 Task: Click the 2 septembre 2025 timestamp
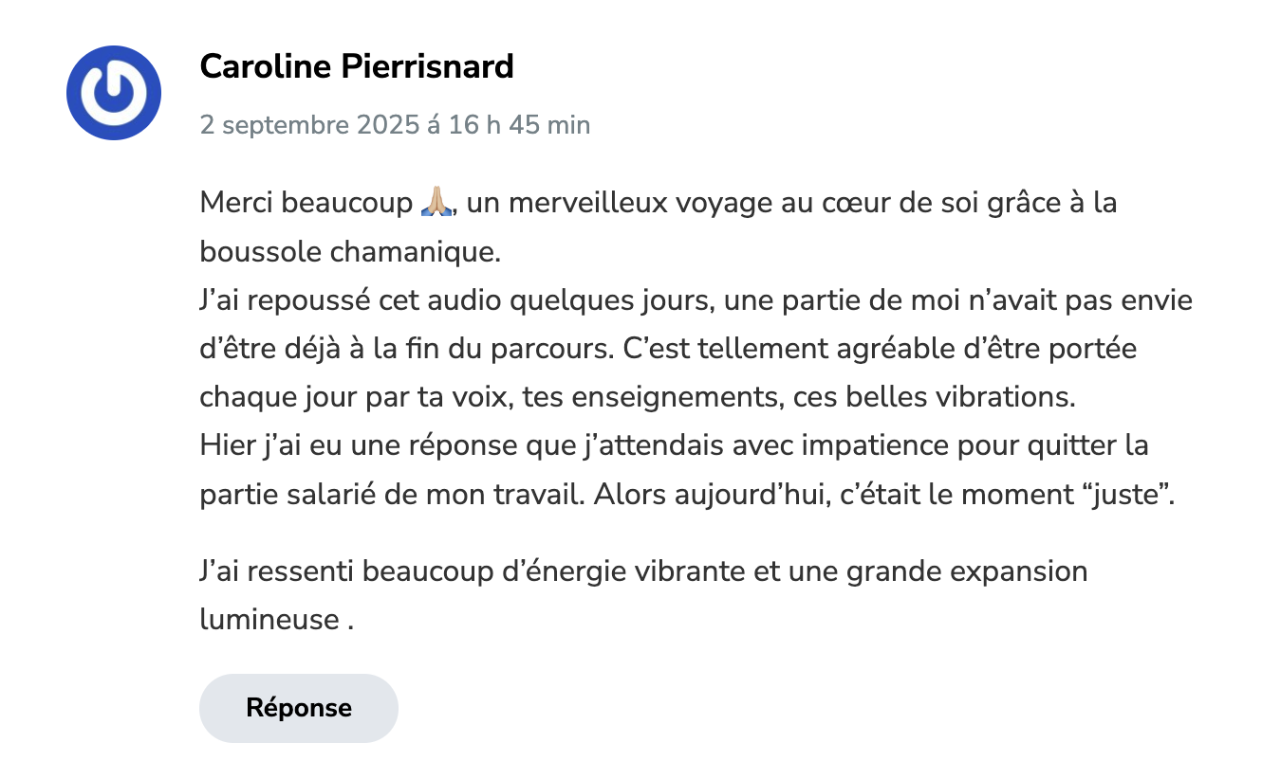pyautogui.click(x=395, y=125)
